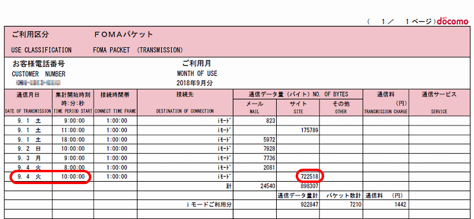The width and height of the screenshot is (474, 219).
Task: Click the mail value 7928
Action: point(269,149)
